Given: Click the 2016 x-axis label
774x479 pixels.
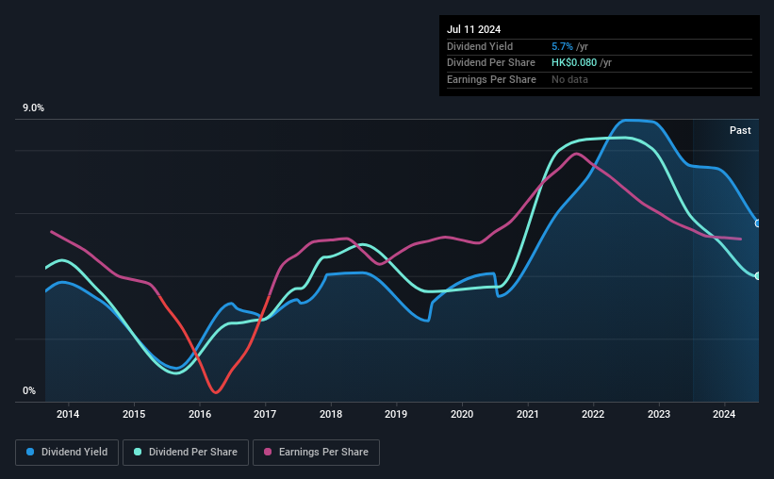Looking at the screenshot, I should pyautogui.click(x=200, y=414).
